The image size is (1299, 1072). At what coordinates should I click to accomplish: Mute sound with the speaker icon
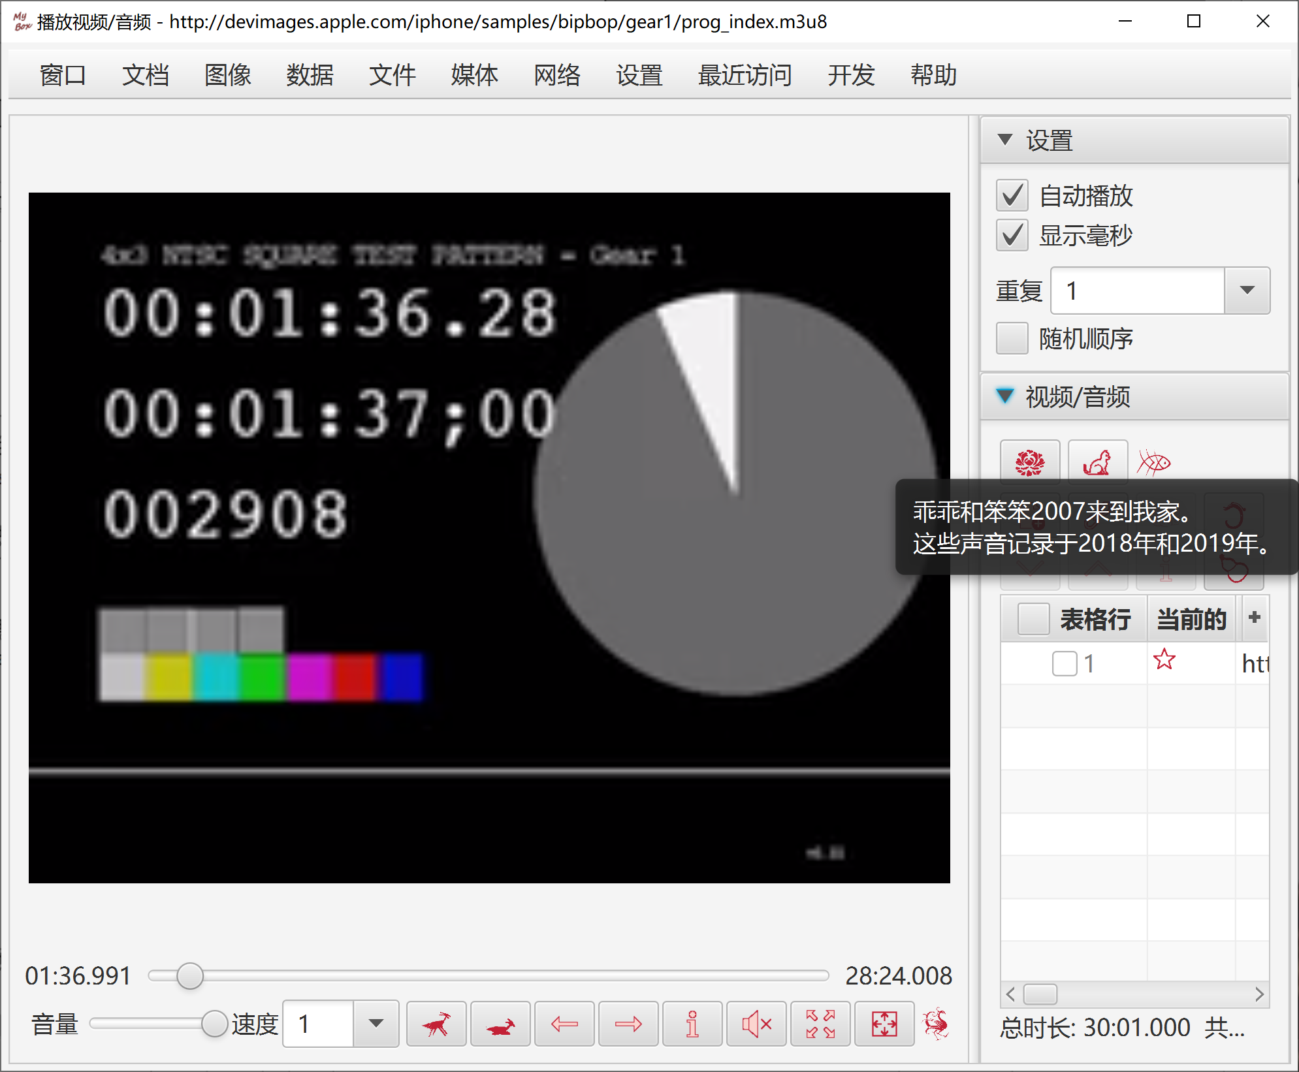coord(756,1024)
